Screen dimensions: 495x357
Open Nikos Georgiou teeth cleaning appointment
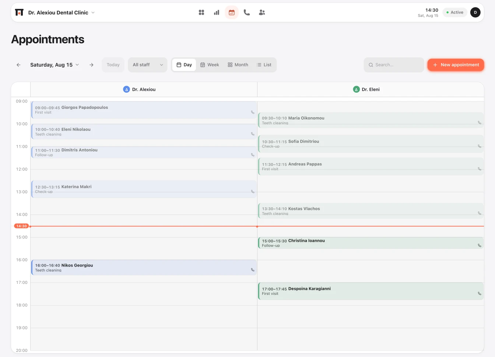[x=144, y=268]
